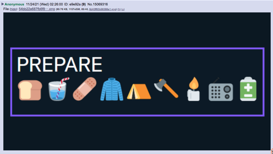Click the file info 89.78 KB, 1157x598
The image size is (273, 154).
68,9
